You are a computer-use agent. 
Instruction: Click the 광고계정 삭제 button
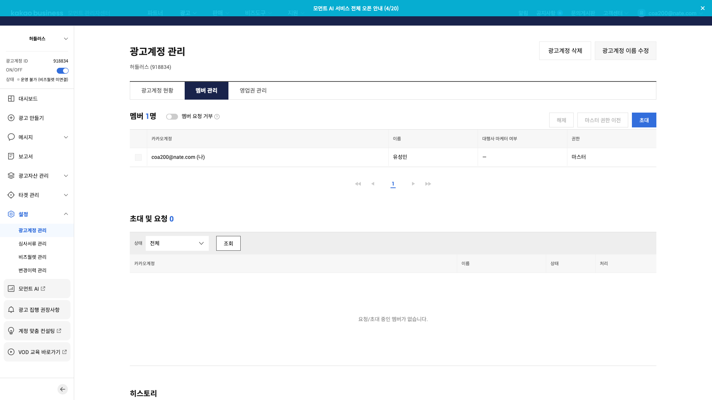point(565,51)
